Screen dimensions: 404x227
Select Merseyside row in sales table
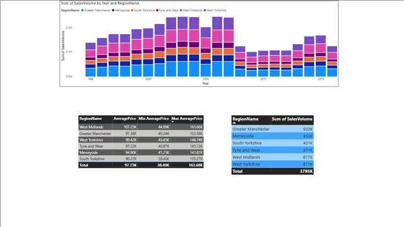(x=272, y=136)
